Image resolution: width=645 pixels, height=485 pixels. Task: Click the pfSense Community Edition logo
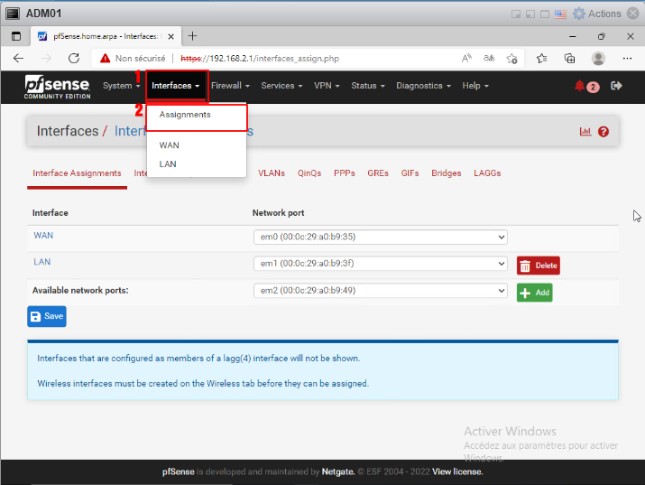[x=58, y=87]
